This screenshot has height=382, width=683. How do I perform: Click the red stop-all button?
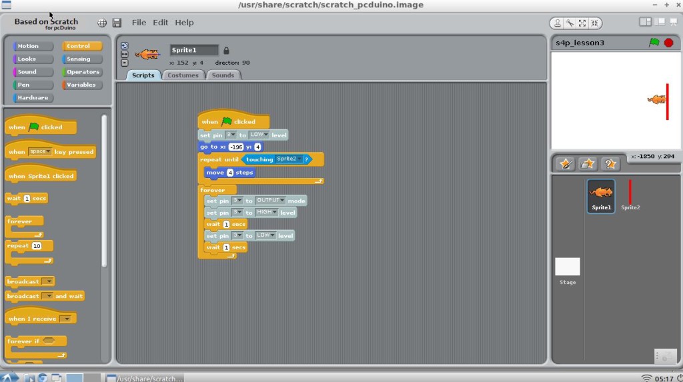(668, 43)
